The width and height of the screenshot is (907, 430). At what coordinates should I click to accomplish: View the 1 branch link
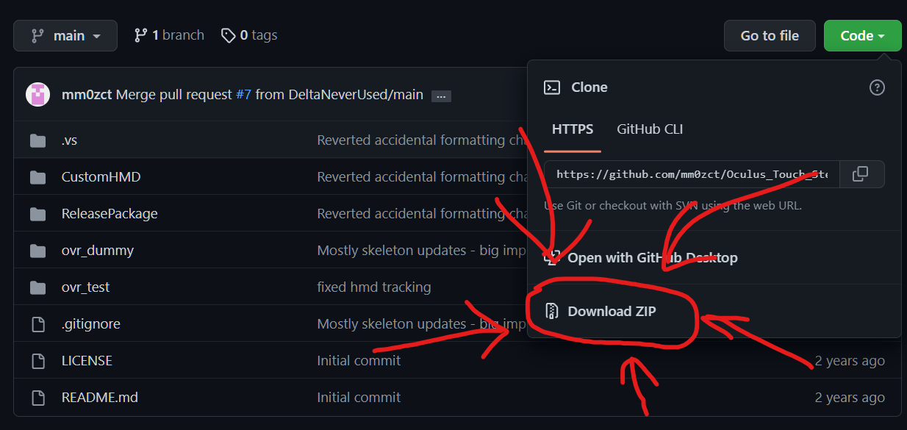pos(169,35)
